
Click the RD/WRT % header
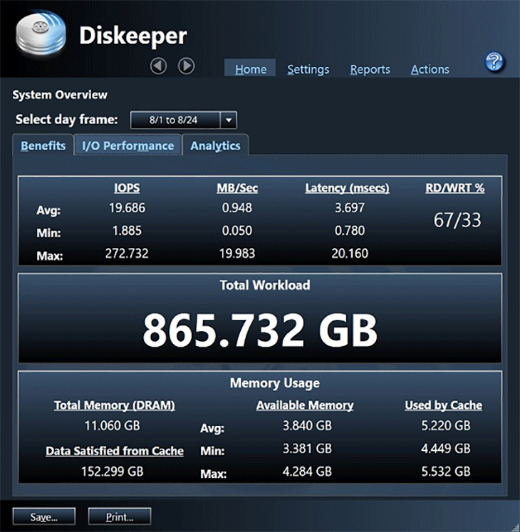pos(455,188)
